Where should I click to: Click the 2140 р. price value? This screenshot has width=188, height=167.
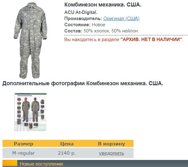click(x=67, y=153)
